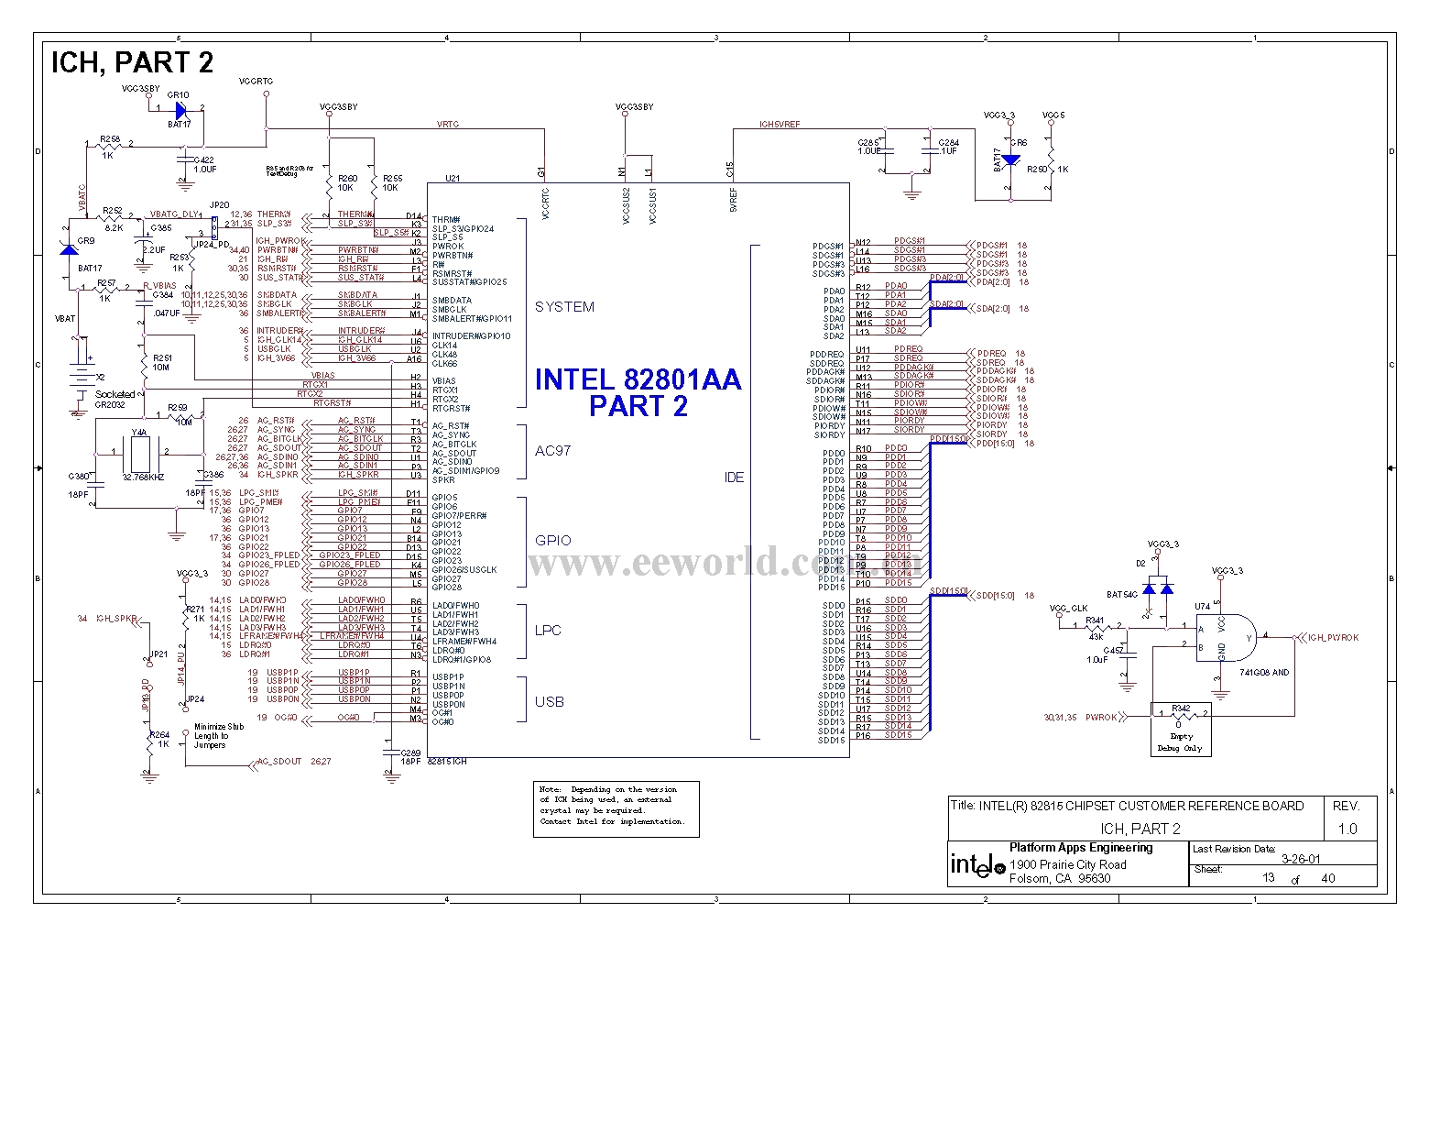The width and height of the screenshot is (1451, 1121).
Task: Click the "VCC5" power label
Action: point(1053,116)
